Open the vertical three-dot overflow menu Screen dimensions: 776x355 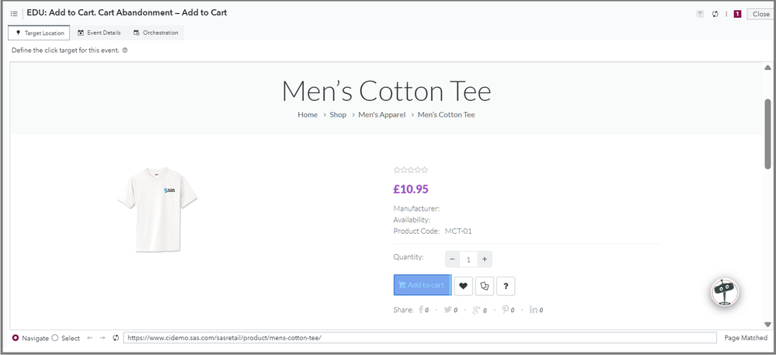pyautogui.click(x=726, y=14)
